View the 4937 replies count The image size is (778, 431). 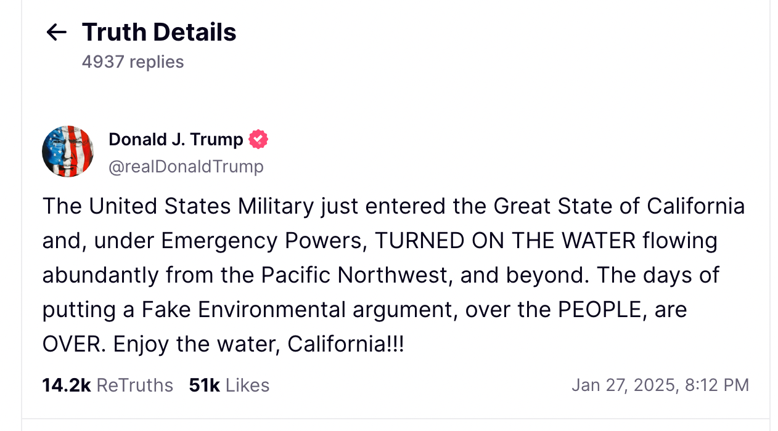[133, 62]
